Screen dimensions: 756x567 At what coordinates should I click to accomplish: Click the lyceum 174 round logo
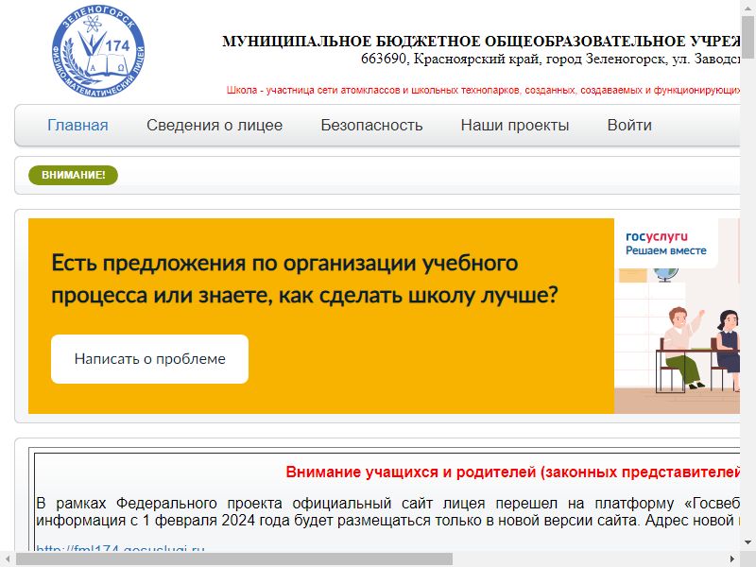tap(98, 51)
